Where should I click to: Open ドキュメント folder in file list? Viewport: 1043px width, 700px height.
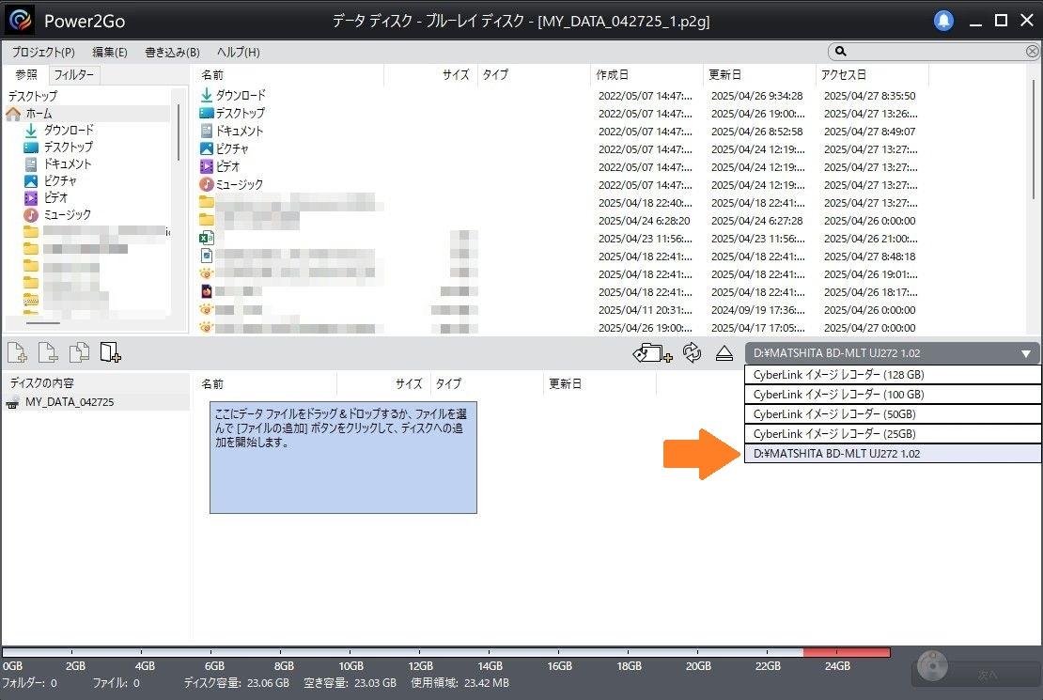pyautogui.click(x=240, y=132)
